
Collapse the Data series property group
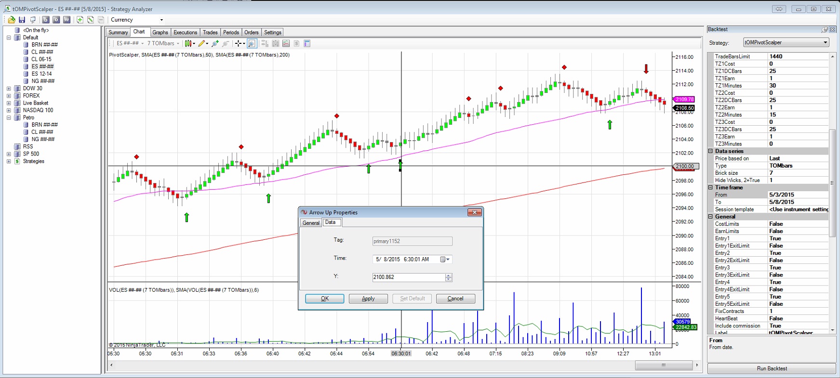point(710,151)
